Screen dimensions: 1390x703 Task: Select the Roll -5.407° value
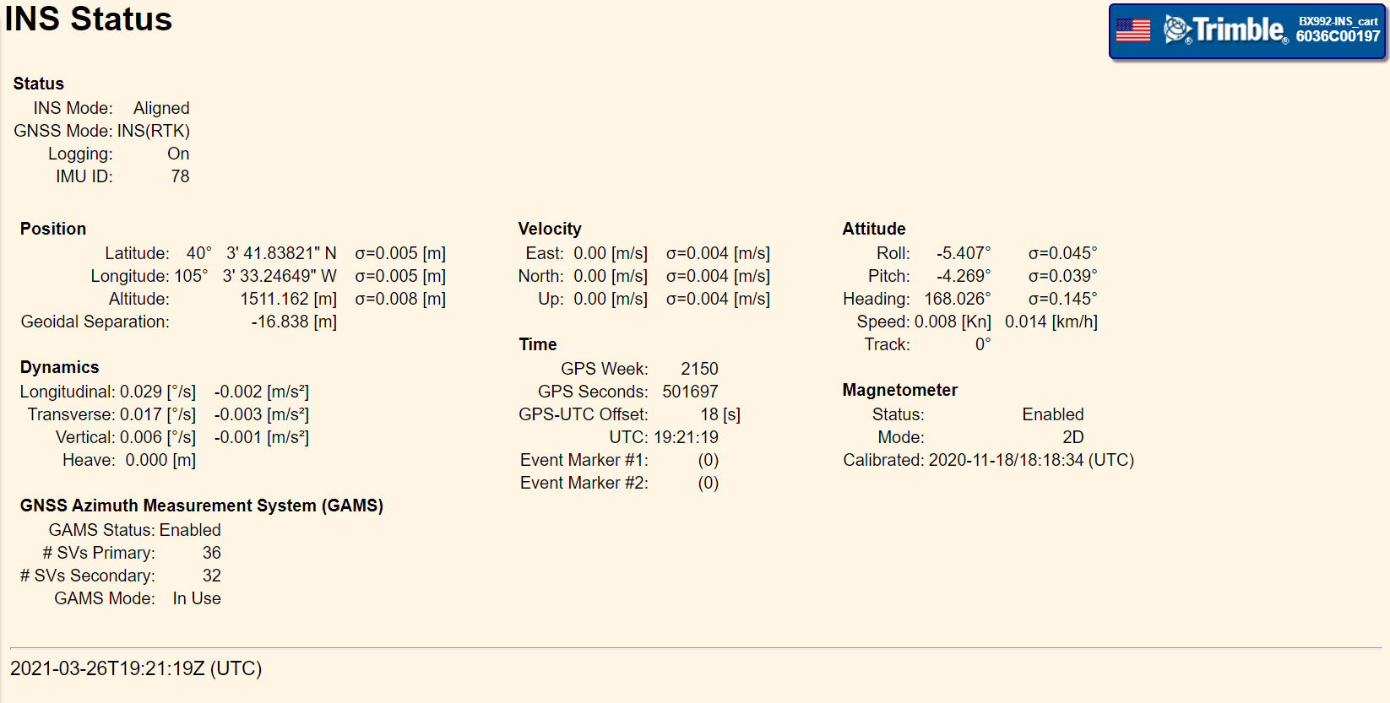click(964, 253)
